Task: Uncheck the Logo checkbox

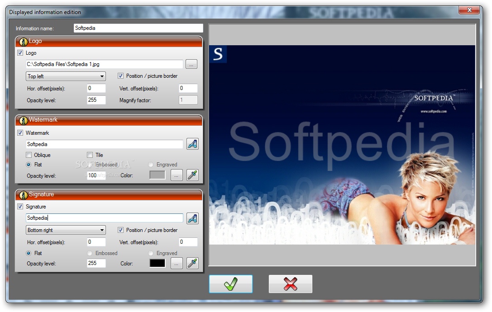Action: tap(20, 53)
